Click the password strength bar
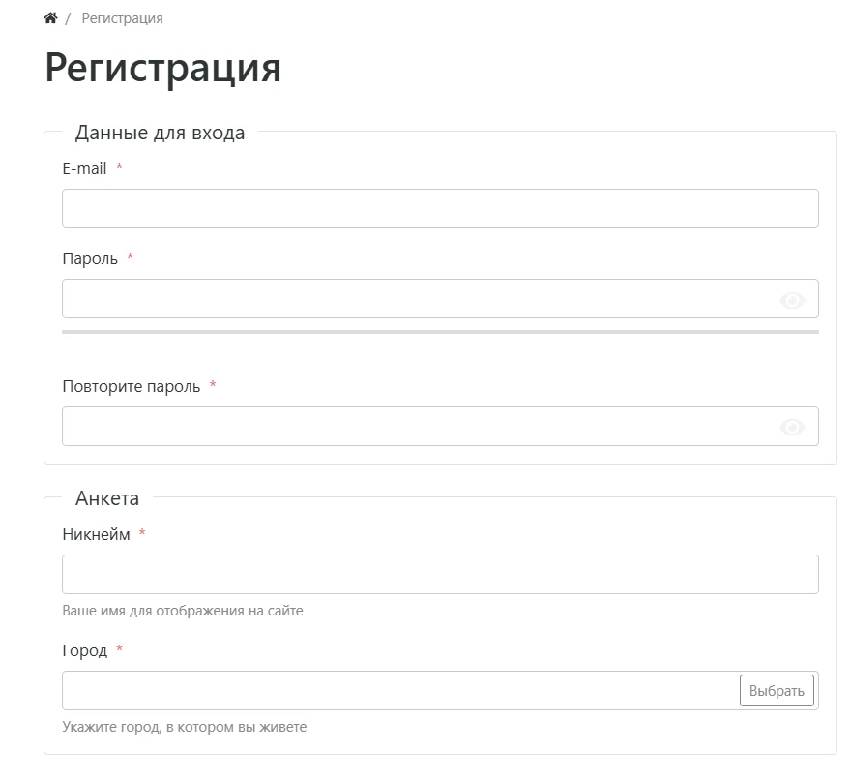The height and width of the screenshot is (780, 851). click(440, 332)
